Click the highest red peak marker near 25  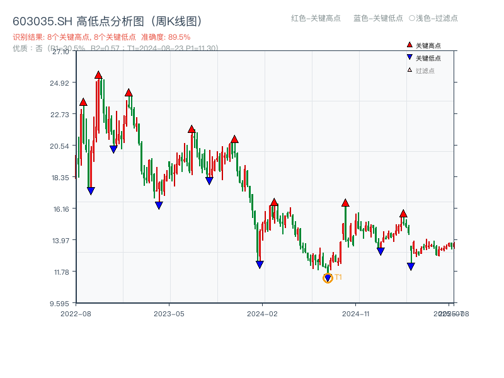pyautogui.click(x=98, y=74)
